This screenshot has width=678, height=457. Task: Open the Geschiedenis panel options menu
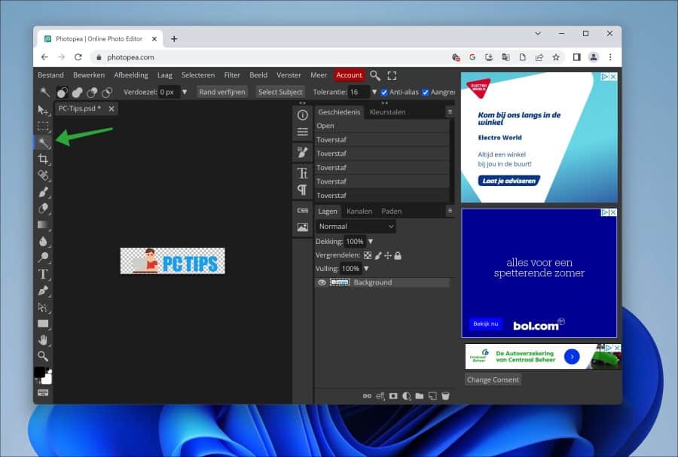(450, 112)
